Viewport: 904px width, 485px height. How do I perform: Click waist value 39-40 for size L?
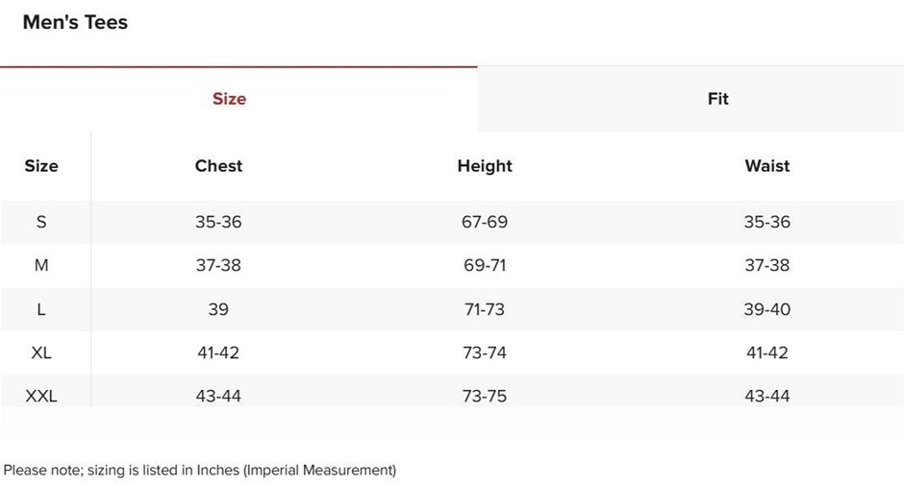point(766,309)
